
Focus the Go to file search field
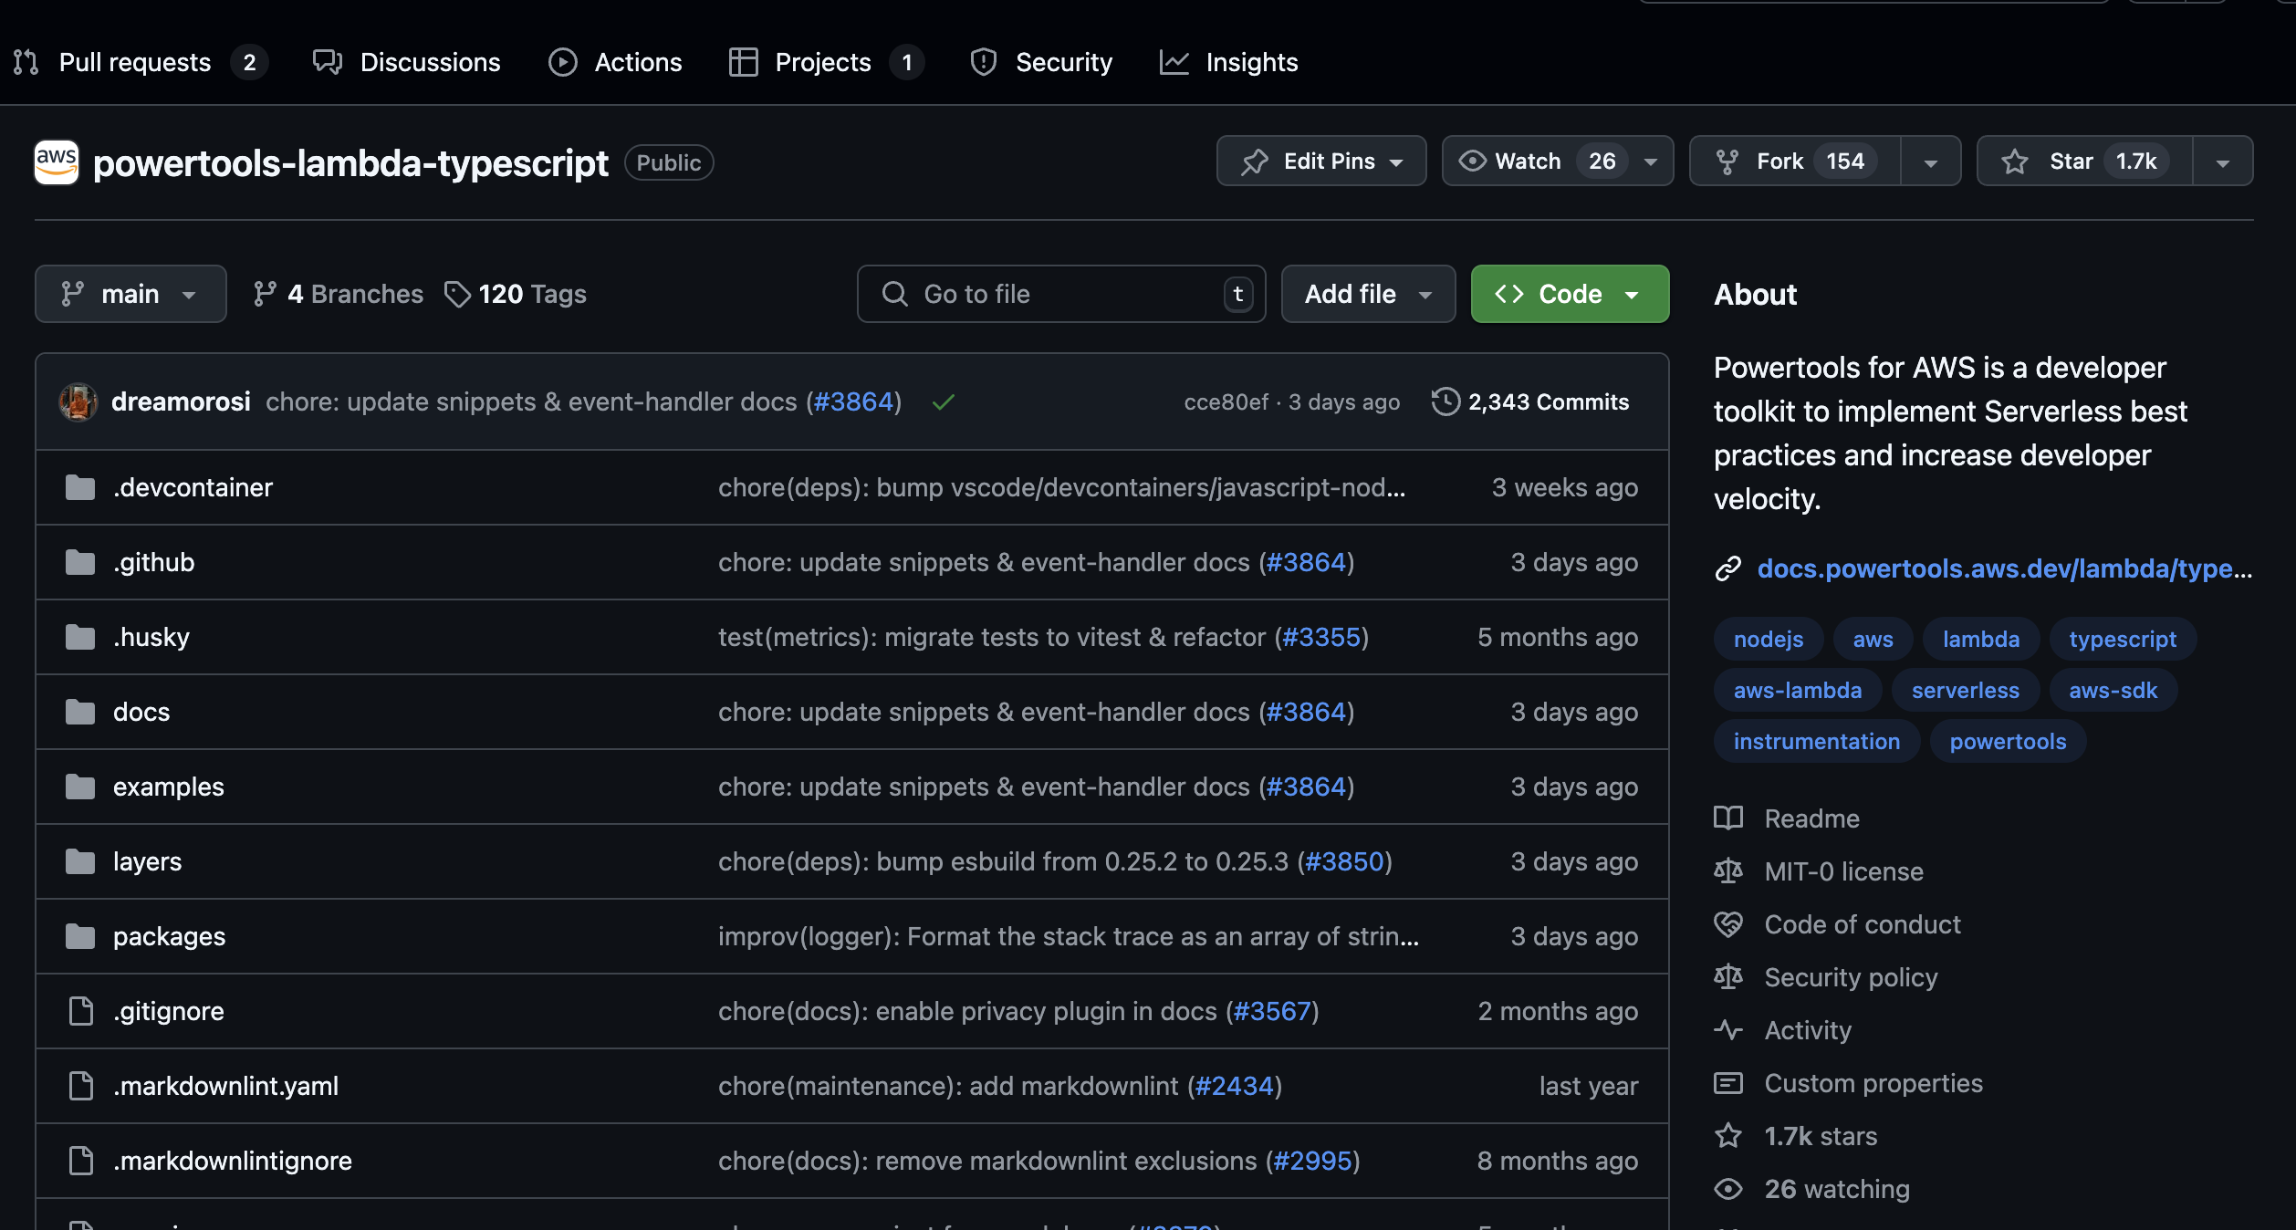coord(1061,294)
